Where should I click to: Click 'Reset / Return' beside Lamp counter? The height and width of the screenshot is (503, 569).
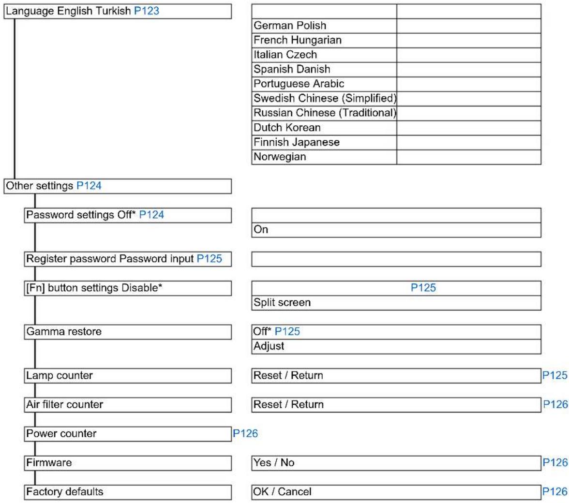coord(396,376)
